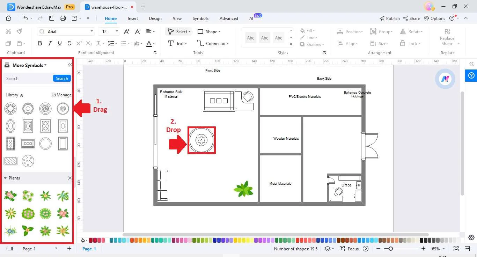
Task: Open the Edraw AI floating assistant button
Action: 445,79
